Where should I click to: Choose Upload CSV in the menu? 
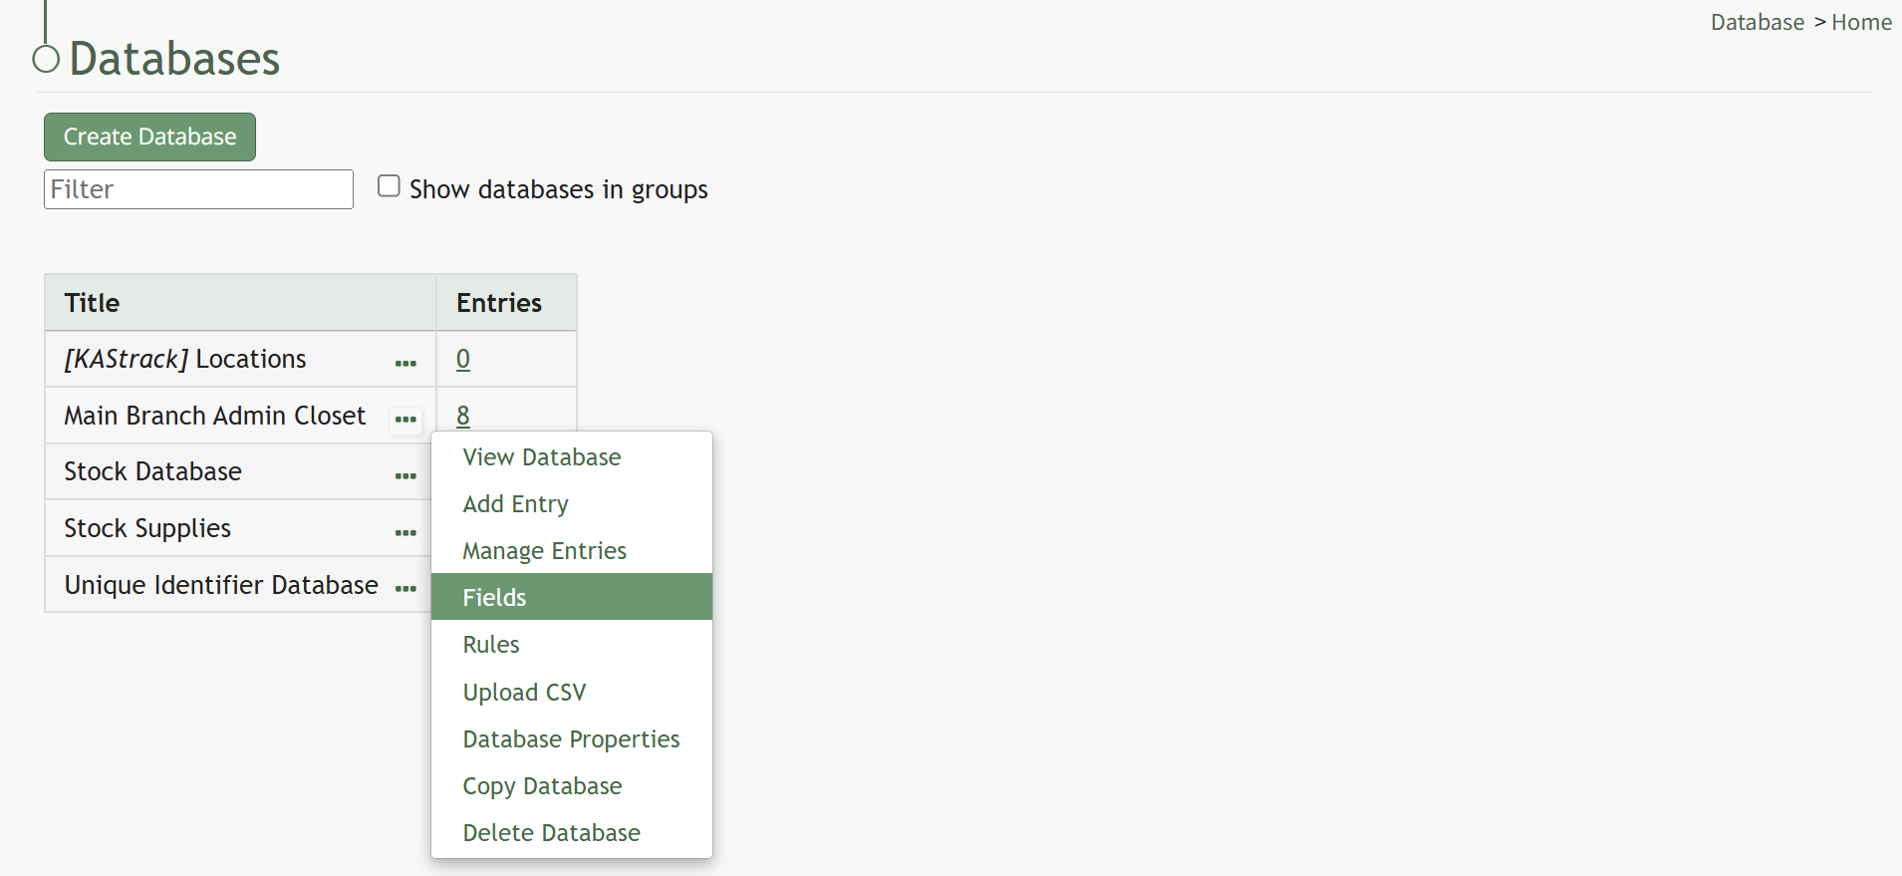point(572,692)
